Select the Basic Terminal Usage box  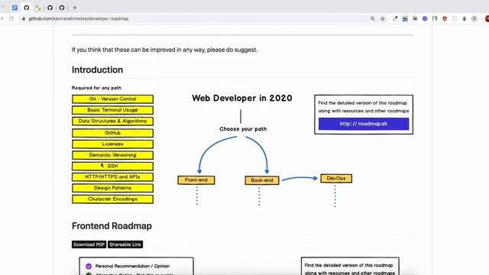(112, 110)
